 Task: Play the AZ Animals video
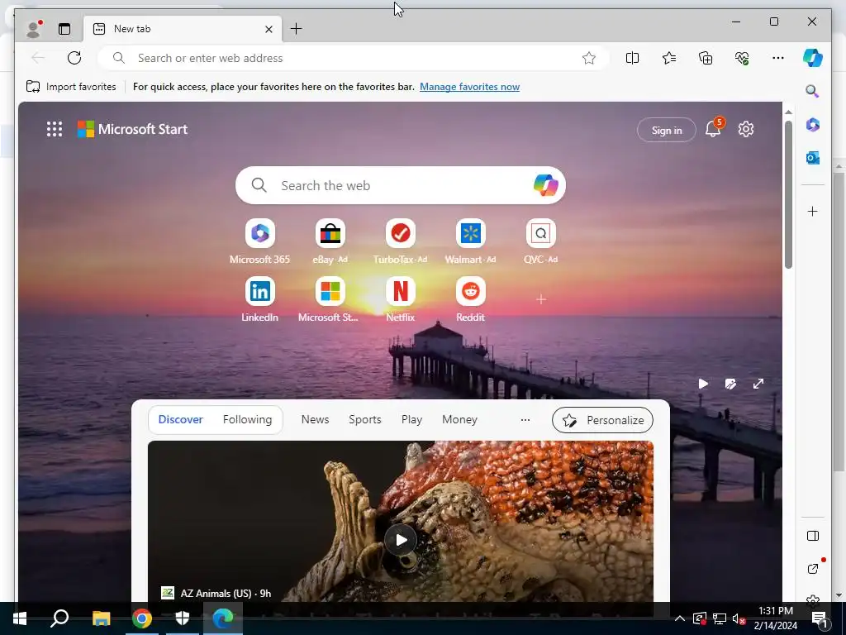(401, 540)
